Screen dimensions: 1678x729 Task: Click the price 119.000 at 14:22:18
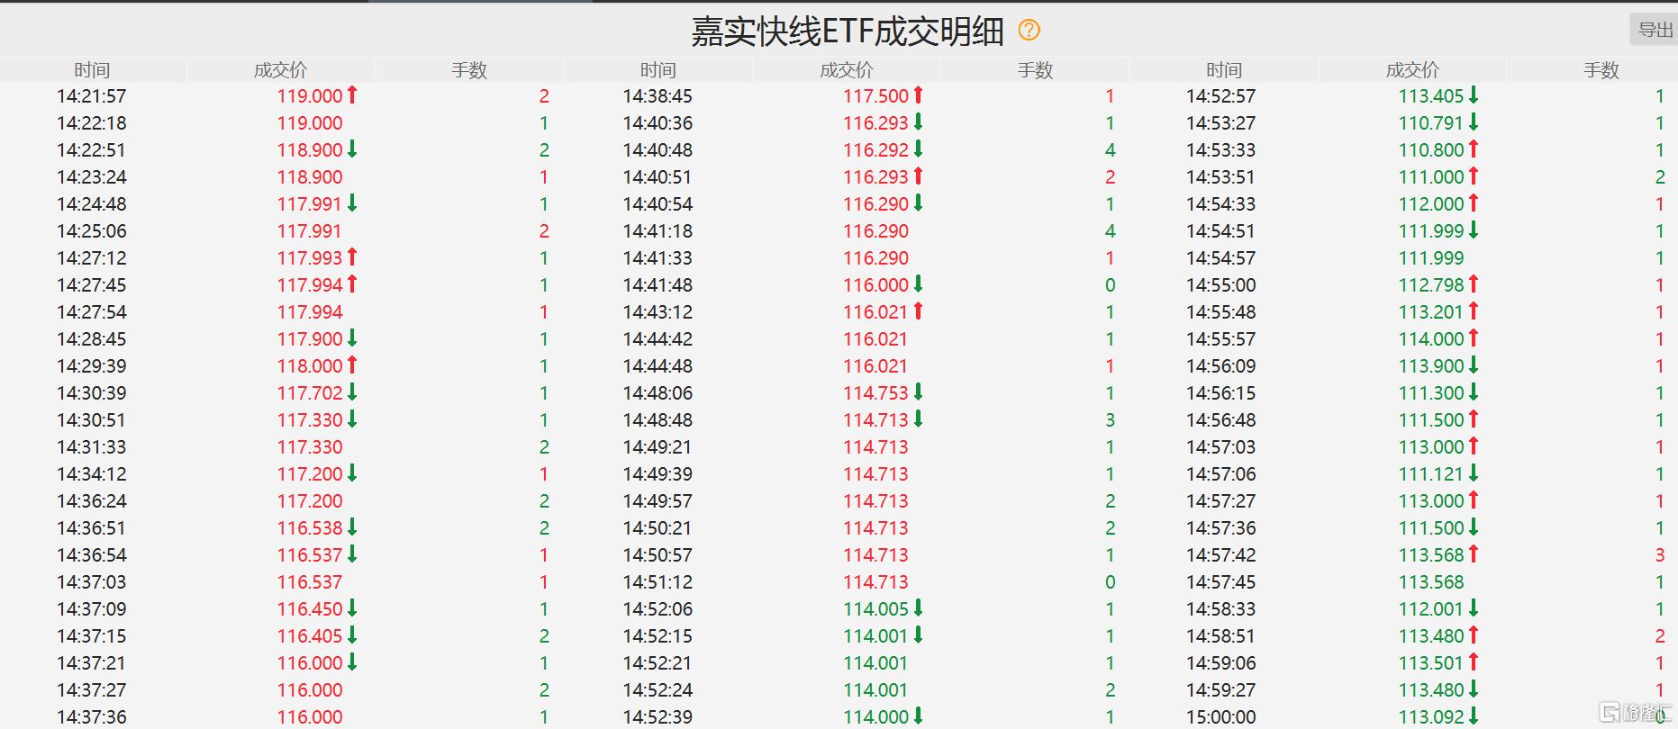[310, 123]
